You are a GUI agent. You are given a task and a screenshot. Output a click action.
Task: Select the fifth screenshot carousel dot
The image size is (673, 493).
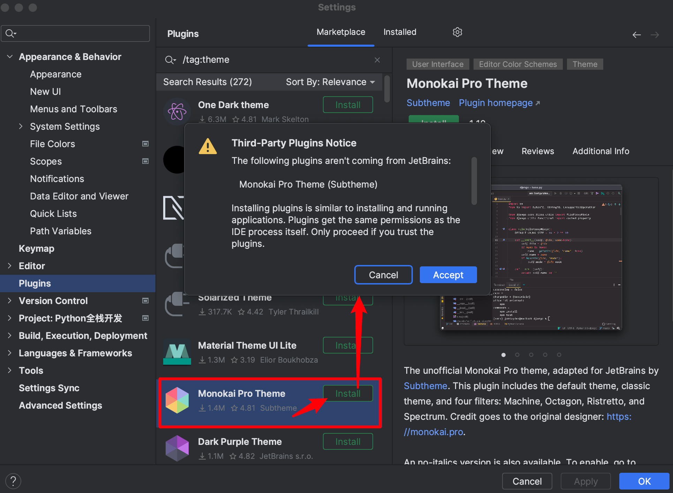click(559, 355)
